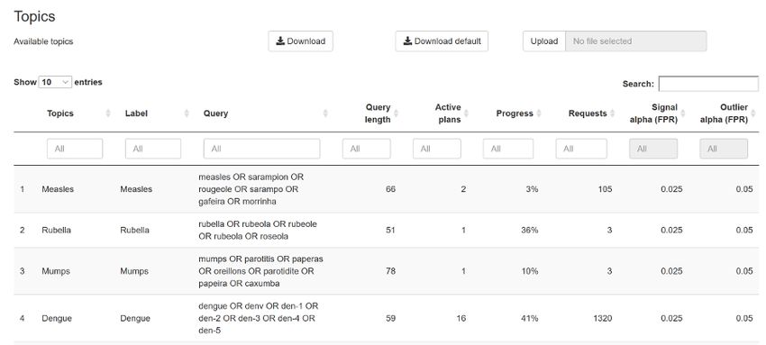The image size is (766, 345).
Task: Click the Download default button
Action: [442, 41]
